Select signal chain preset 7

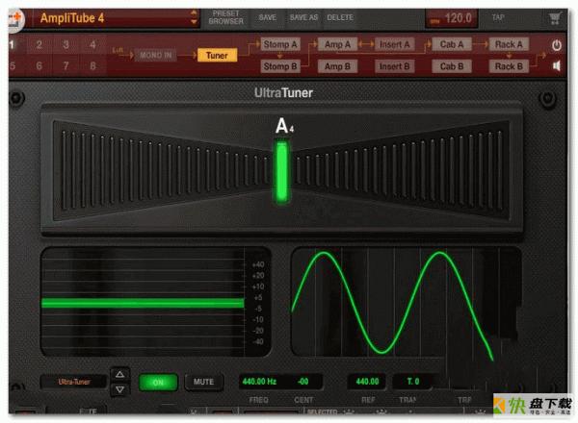66,66
